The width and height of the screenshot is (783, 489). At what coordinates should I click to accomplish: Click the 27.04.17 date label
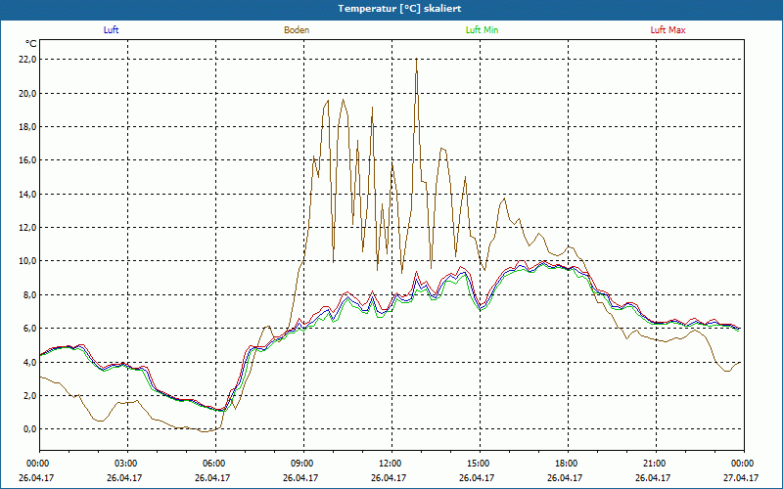[741, 477]
